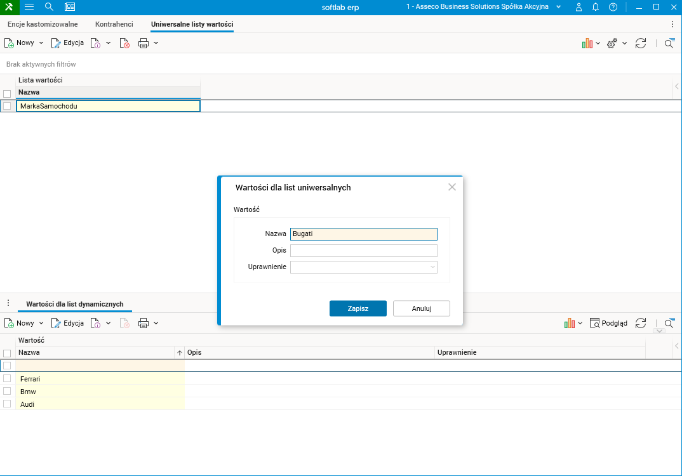Image resolution: width=682 pixels, height=476 pixels.
Task: Select Wartości dla list dynamicznych tab
Action: (x=75, y=304)
